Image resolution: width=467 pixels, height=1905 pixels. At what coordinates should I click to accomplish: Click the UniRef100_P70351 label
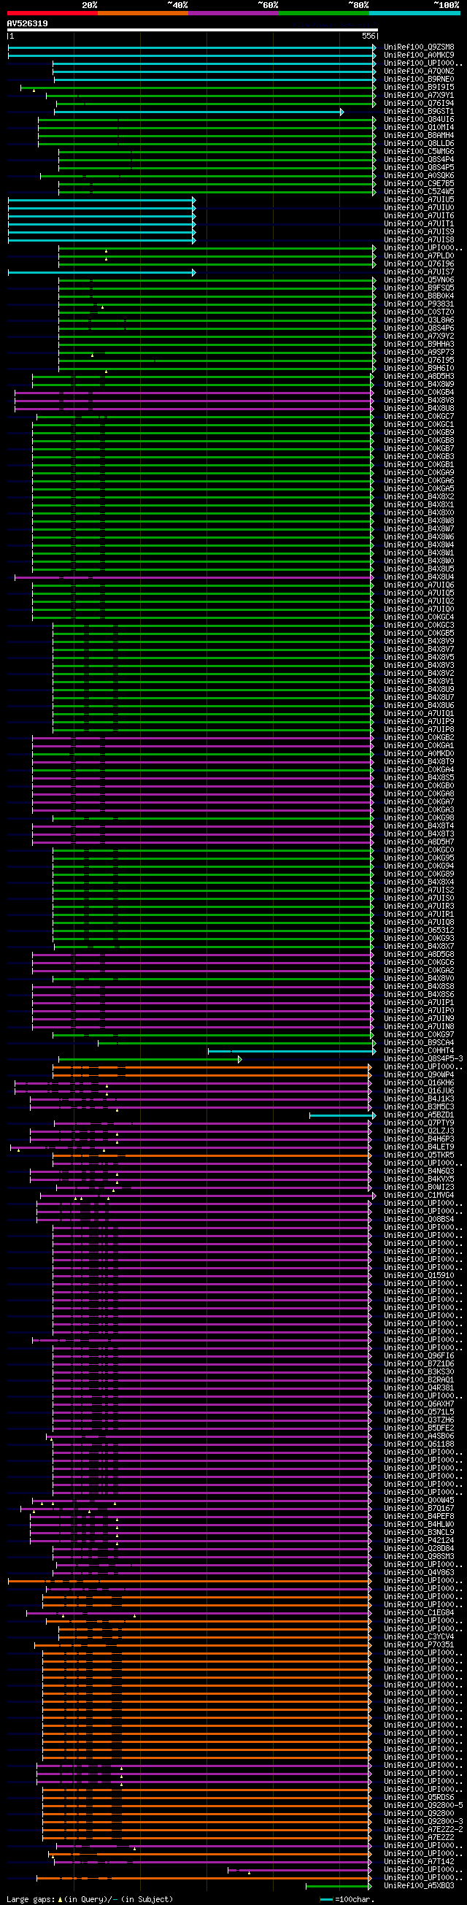(x=419, y=1645)
